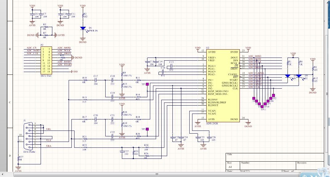Click the ADS1292R part name text
The width and height of the screenshot is (330, 177).
[x=212, y=123]
